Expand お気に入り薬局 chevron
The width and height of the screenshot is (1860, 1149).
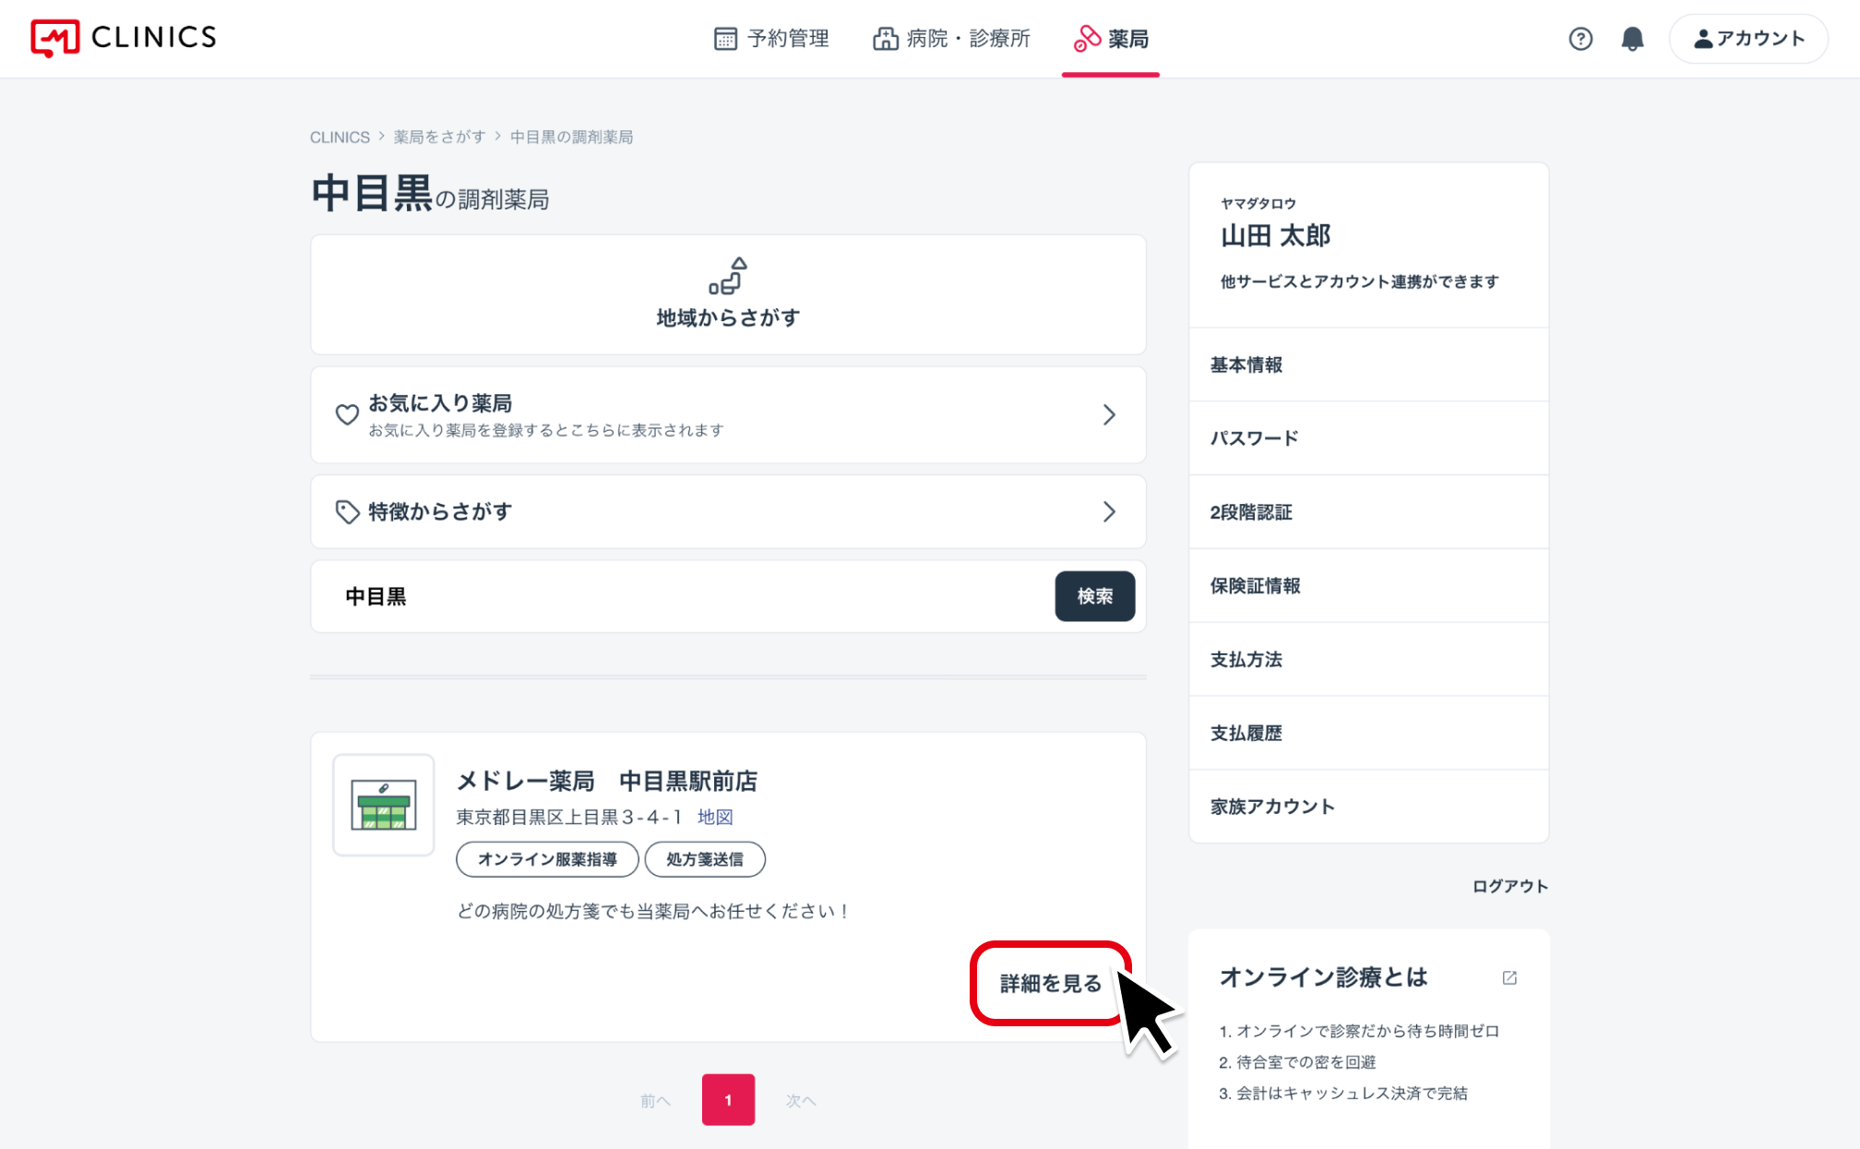pyautogui.click(x=1109, y=414)
